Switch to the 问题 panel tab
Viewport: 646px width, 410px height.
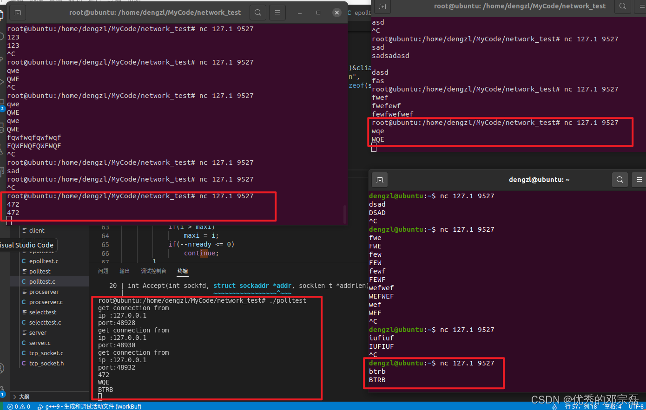pyautogui.click(x=103, y=271)
